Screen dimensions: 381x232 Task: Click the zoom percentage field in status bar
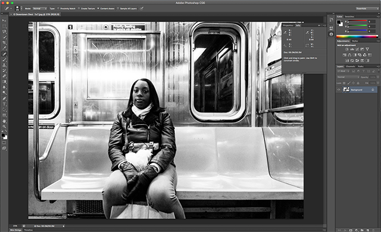tap(15, 226)
